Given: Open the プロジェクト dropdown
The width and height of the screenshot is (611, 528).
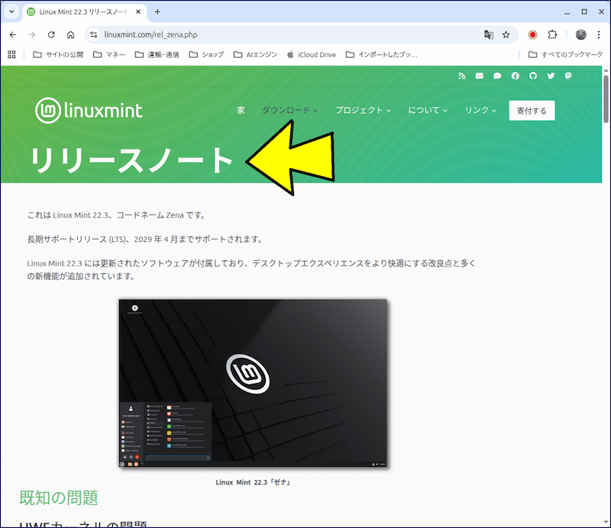Looking at the screenshot, I should point(362,110).
